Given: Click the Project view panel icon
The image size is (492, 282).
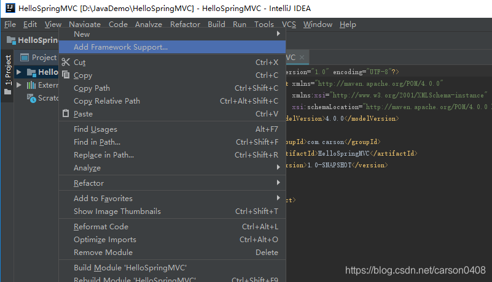Looking at the screenshot, I should pos(25,58).
